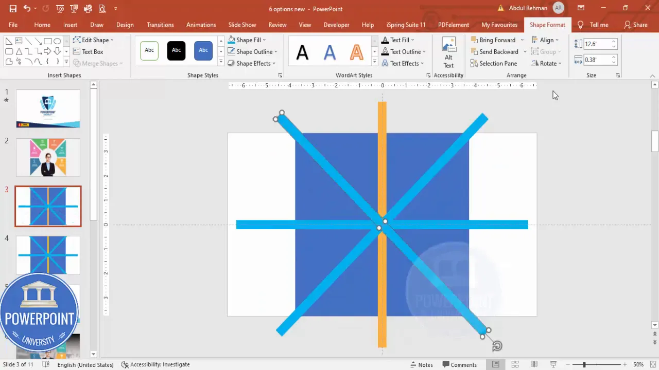The image size is (659, 370).
Task: Switch to Slide Sorter view
Action: pyautogui.click(x=515, y=364)
